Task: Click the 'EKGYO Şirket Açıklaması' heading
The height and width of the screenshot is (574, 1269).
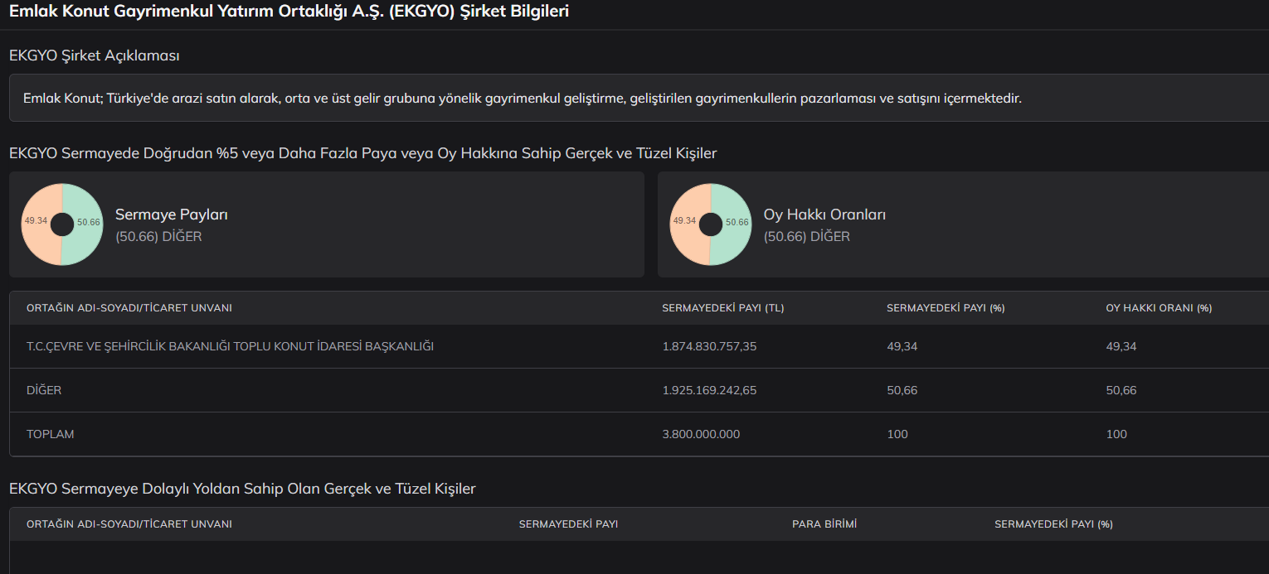Action: [x=95, y=55]
